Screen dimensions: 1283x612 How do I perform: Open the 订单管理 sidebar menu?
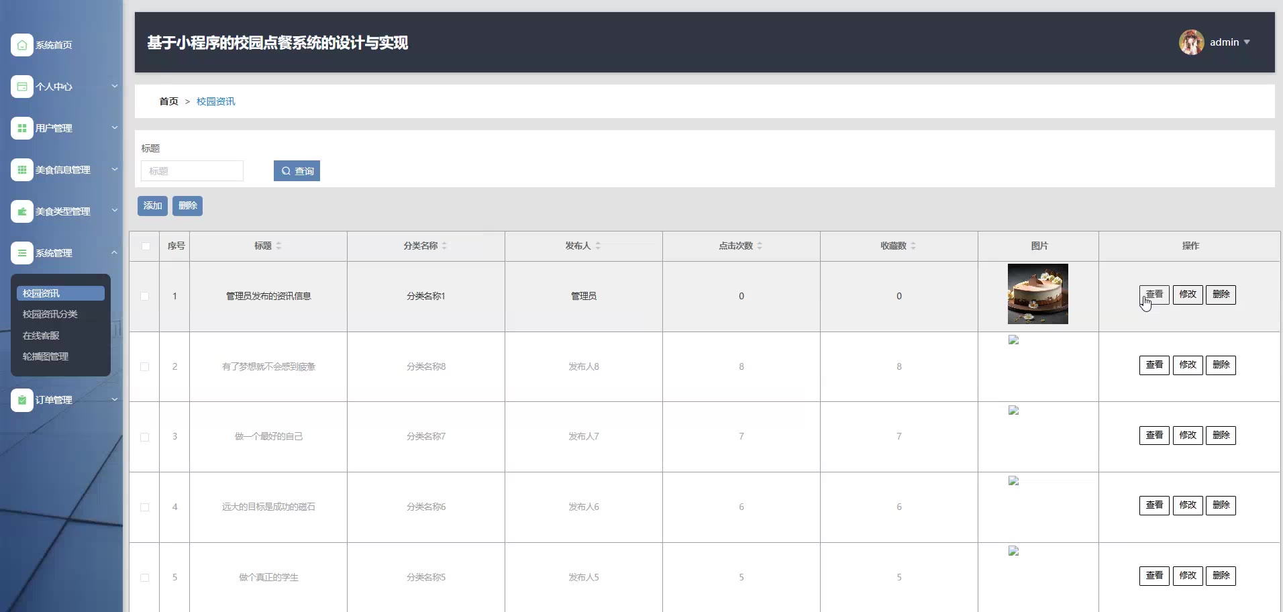coord(54,400)
